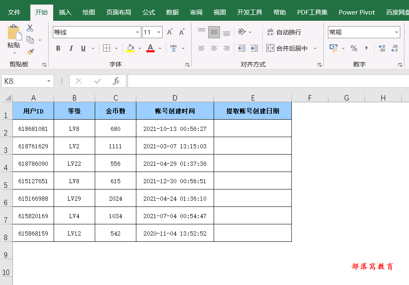Select column D header
Image resolution: width=409 pixels, height=285 pixels.
175,98
